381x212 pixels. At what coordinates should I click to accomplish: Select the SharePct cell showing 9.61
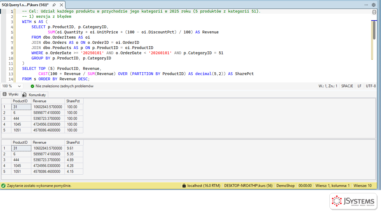(74, 148)
